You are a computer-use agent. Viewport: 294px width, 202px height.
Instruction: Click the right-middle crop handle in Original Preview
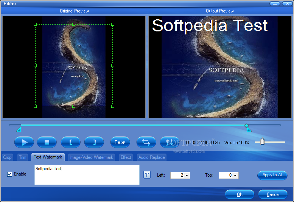[x=113, y=65]
